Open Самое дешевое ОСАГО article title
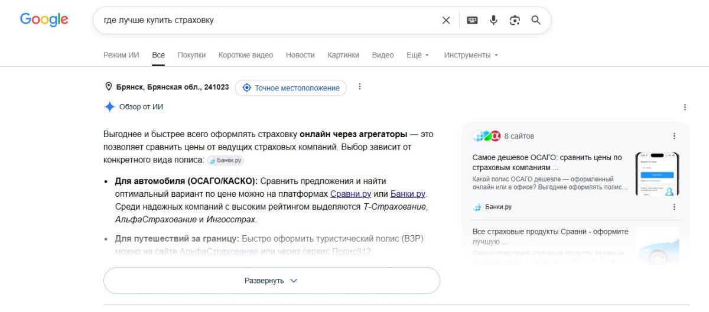 (x=548, y=162)
